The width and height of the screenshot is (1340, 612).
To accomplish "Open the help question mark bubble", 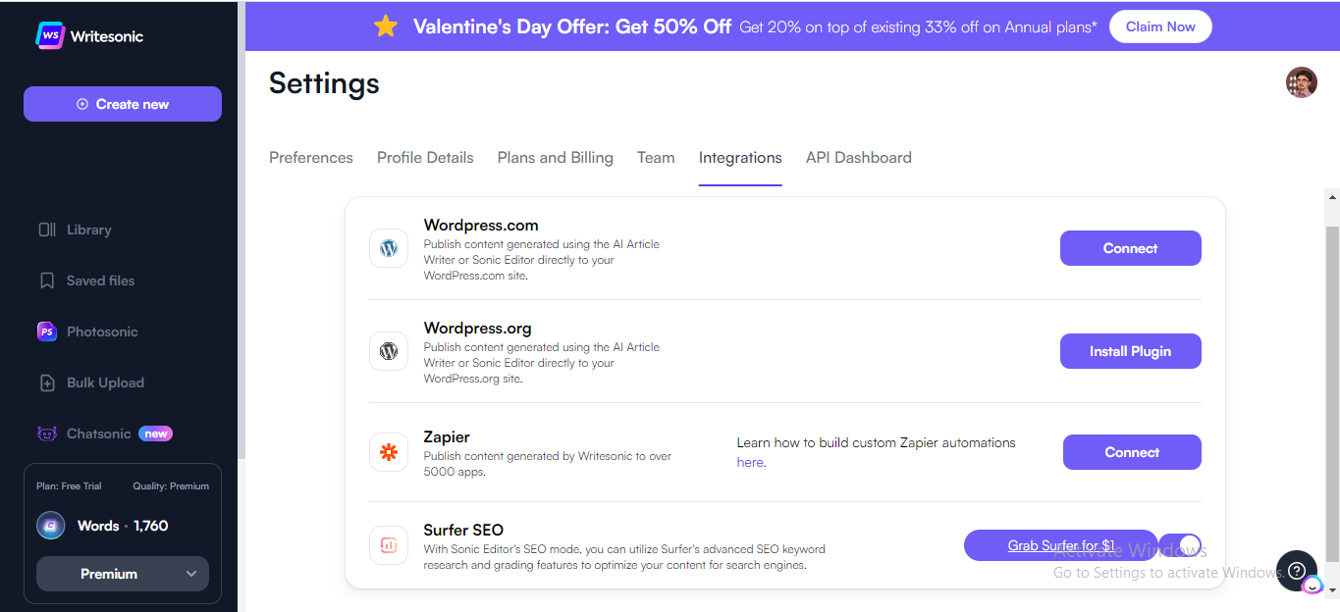I will [x=1296, y=570].
